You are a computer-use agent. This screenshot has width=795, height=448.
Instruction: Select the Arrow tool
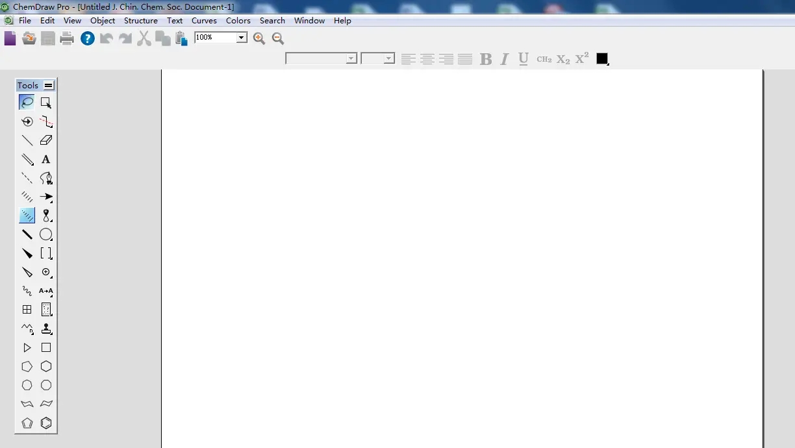pyautogui.click(x=46, y=197)
